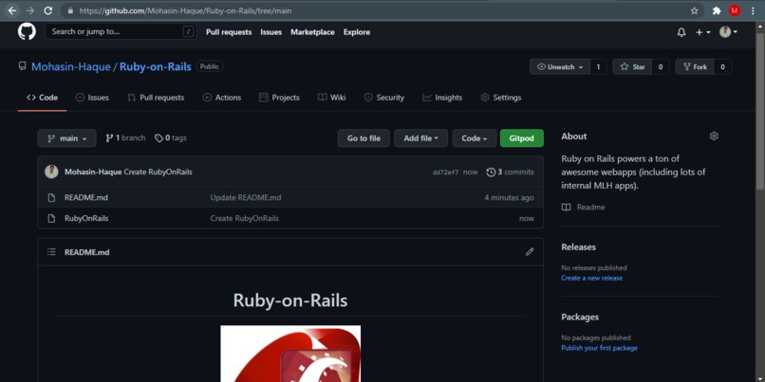Click the star count 0
The height and width of the screenshot is (382, 765).
(x=661, y=67)
